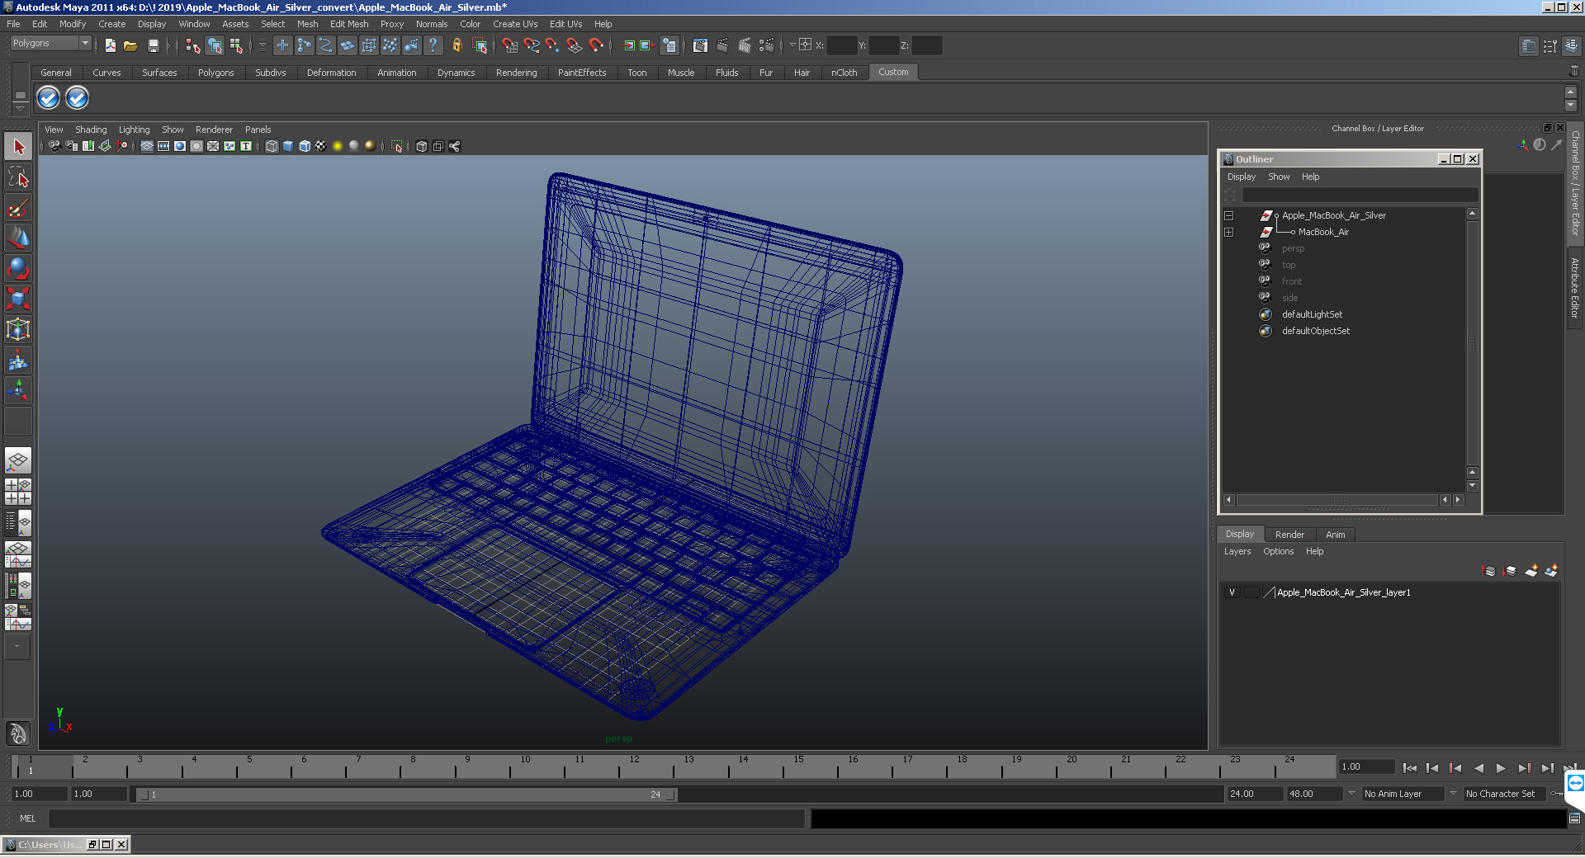The image size is (1585, 858).
Task: Click single perspective layout icon
Action: point(18,460)
